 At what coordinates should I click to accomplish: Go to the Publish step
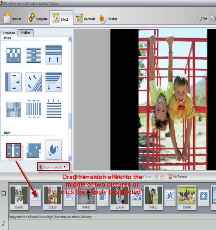[x=108, y=19]
